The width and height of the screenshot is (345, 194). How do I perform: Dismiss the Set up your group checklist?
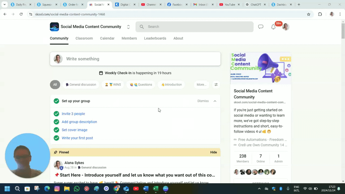[x=203, y=101]
